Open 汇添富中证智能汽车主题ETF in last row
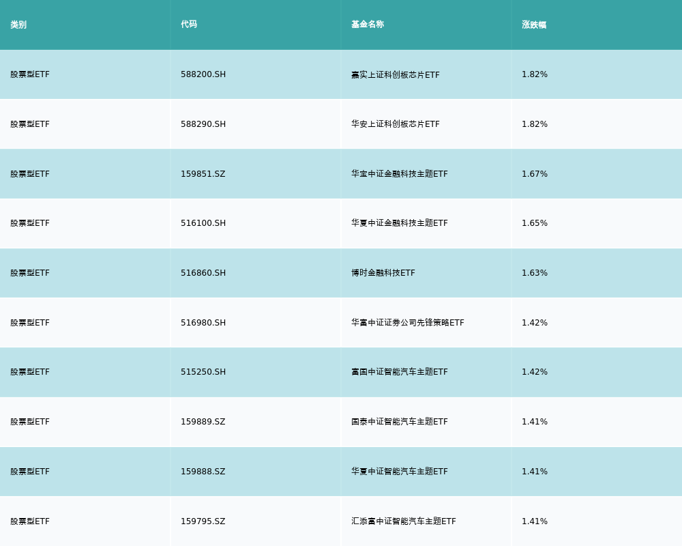Viewport: 682px width, 546px height. [x=404, y=521]
